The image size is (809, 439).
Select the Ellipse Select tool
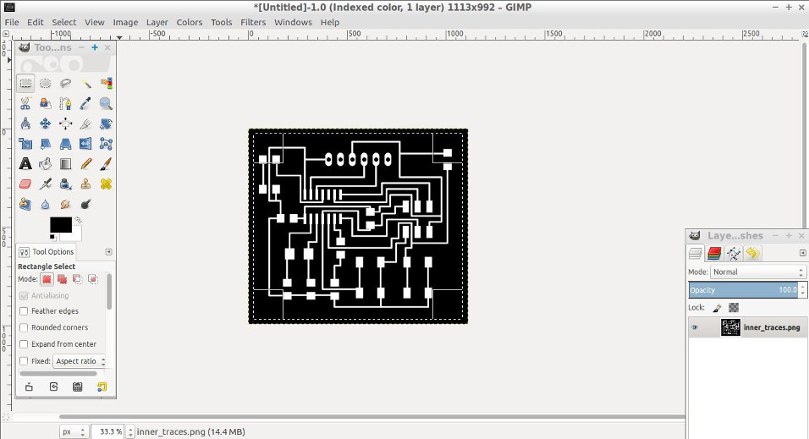(x=46, y=83)
